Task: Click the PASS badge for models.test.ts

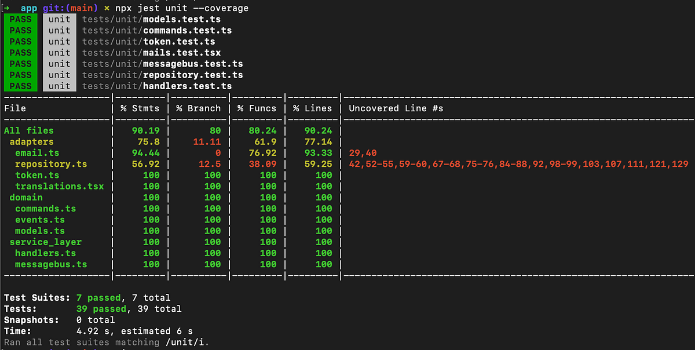Action: [x=20, y=19]
